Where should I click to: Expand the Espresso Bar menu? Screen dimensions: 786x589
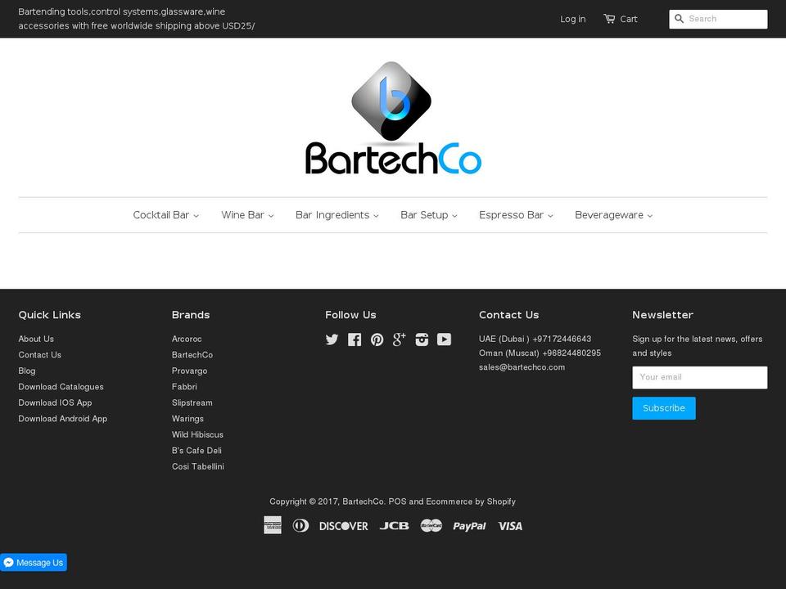click(517, 215)
